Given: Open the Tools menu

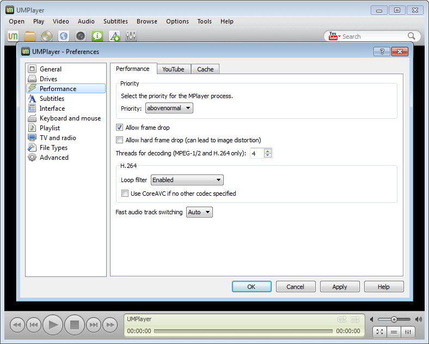Looking at the screenshot, I should pos(204,21).
